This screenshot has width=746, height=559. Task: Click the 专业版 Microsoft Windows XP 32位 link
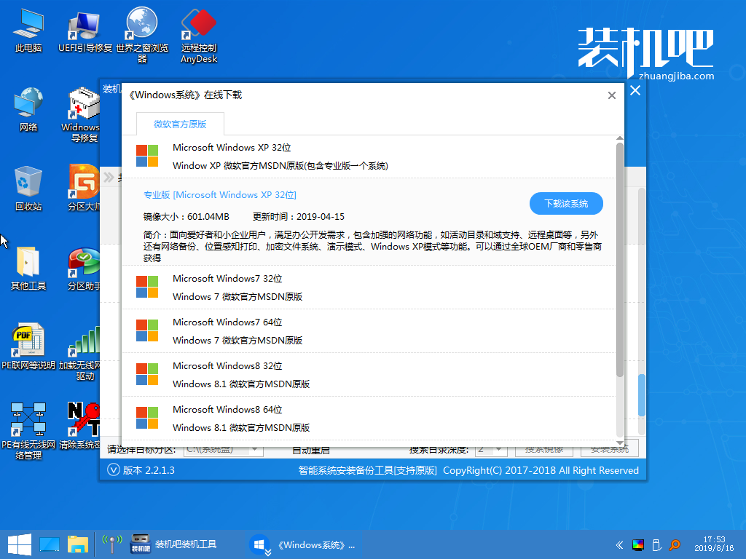(220, 195)
